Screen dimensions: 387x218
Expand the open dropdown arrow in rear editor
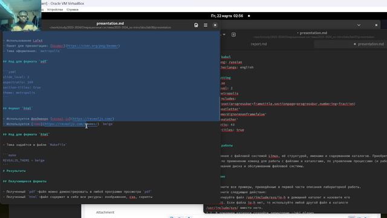(x=224, y=35)
